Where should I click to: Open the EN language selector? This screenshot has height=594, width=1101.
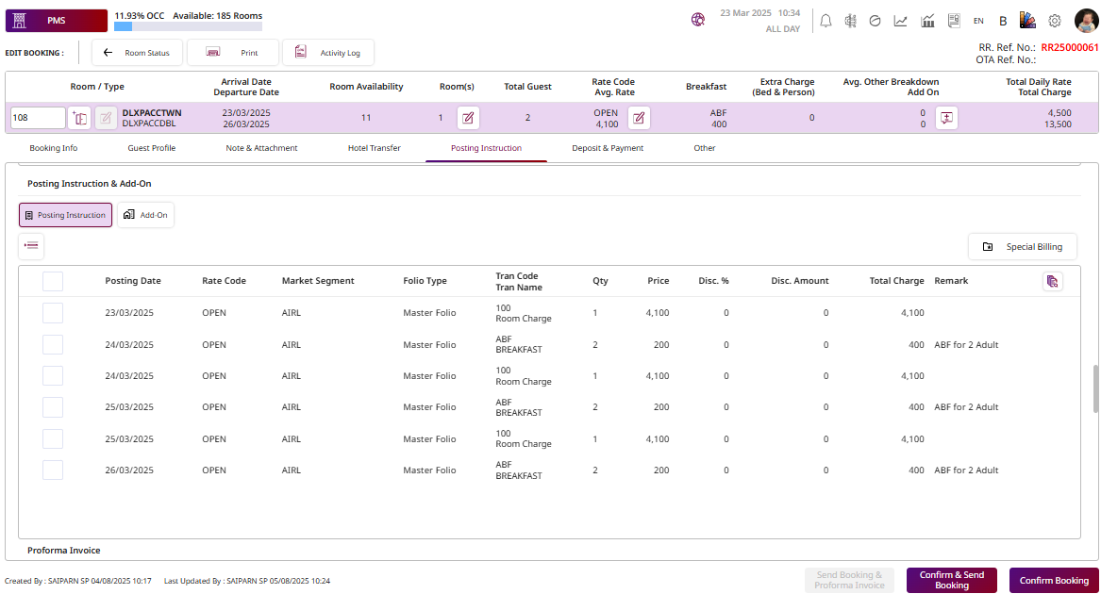[x=978, y=21]
